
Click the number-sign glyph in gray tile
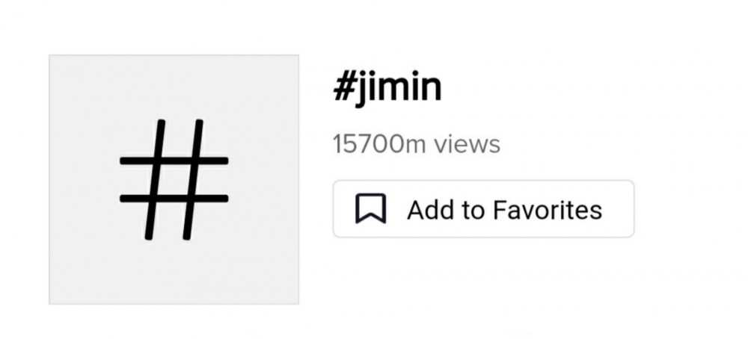click(174, 179)
